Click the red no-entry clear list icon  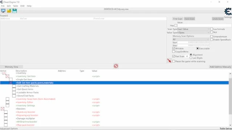click(x=116, y=66)
